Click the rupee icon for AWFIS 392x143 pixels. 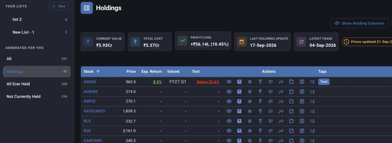pyautogui.click(x=260, y=101)
